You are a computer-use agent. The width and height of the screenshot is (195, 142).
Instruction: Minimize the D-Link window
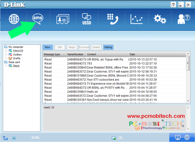point(181,5)
